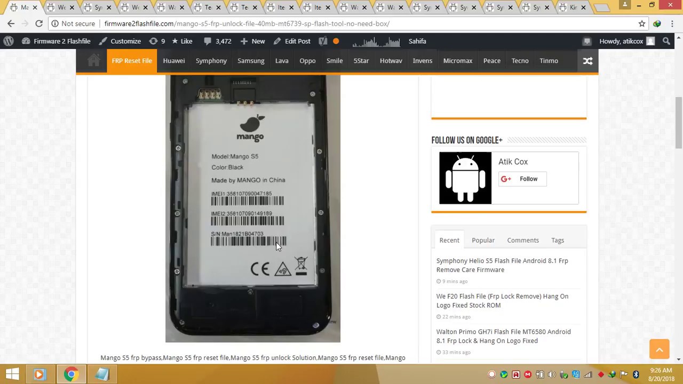683x384 pixels.
Task: Click the page vertical scrollbar thumb
Action: click(679, 123)
